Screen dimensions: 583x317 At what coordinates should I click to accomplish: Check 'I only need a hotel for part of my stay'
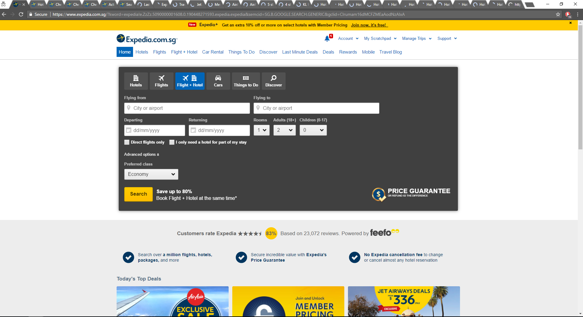tap(172, 142)
